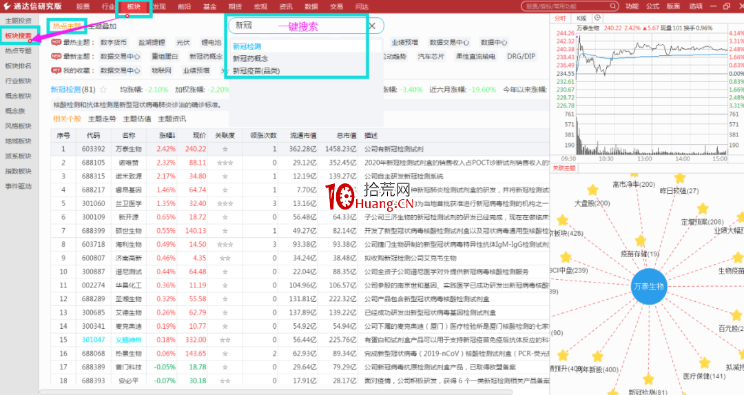Image resolution: width=744 pixels, height=395 pixels.
Task: Switch to the 主题走势 sub-tab
Action: pos(102,119)
